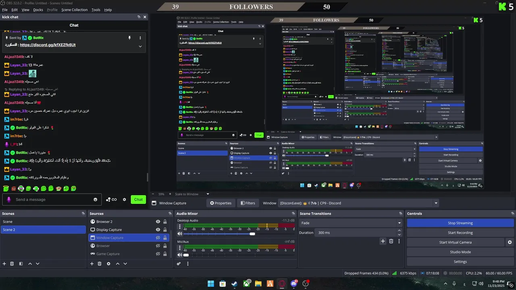516x290 pixels.
Task: Click Start Recording button
Action: [460, 233]
